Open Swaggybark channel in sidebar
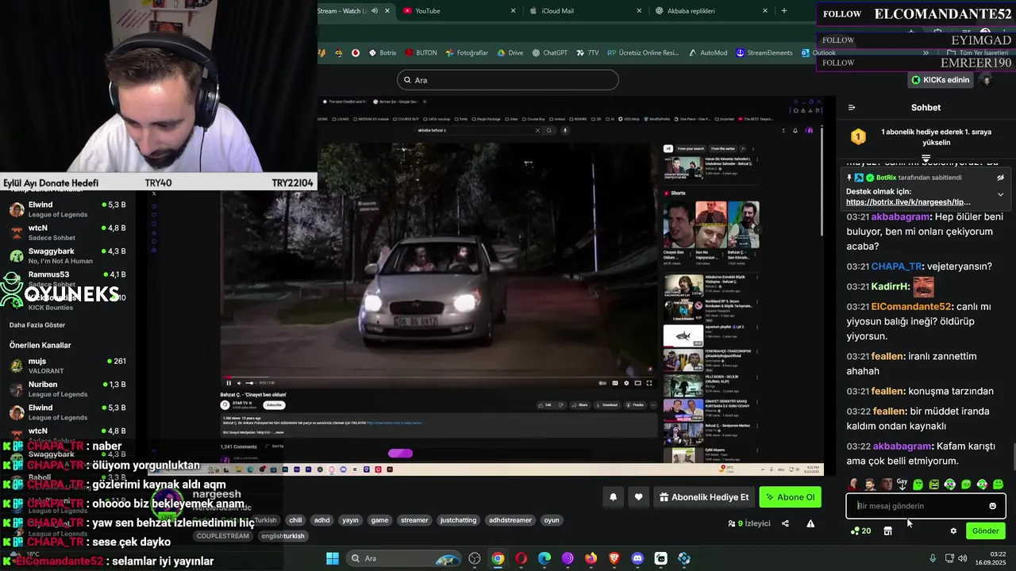This screenshot has width=1016, height=571. (67, 255)
